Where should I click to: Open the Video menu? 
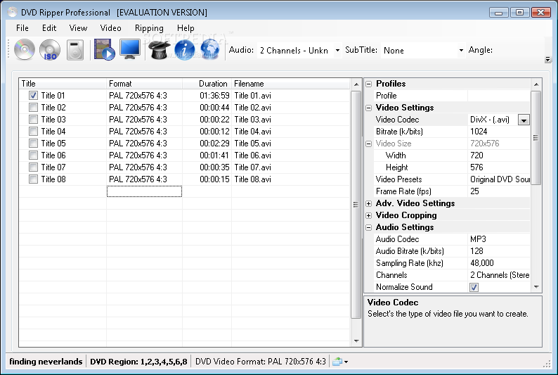pos(110,28)
